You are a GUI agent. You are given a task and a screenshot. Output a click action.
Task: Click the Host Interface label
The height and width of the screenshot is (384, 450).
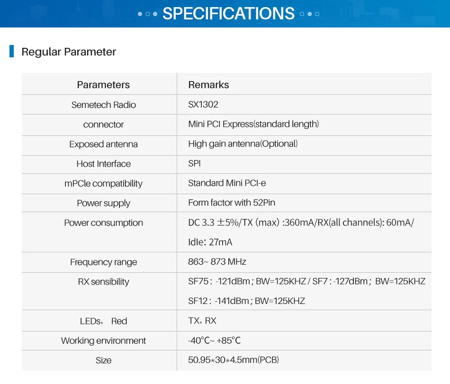click(103, 164)
